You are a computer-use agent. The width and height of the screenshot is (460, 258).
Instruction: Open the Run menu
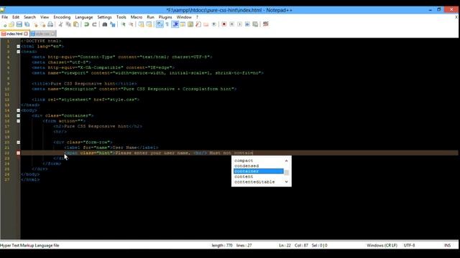tap(150, 17)
